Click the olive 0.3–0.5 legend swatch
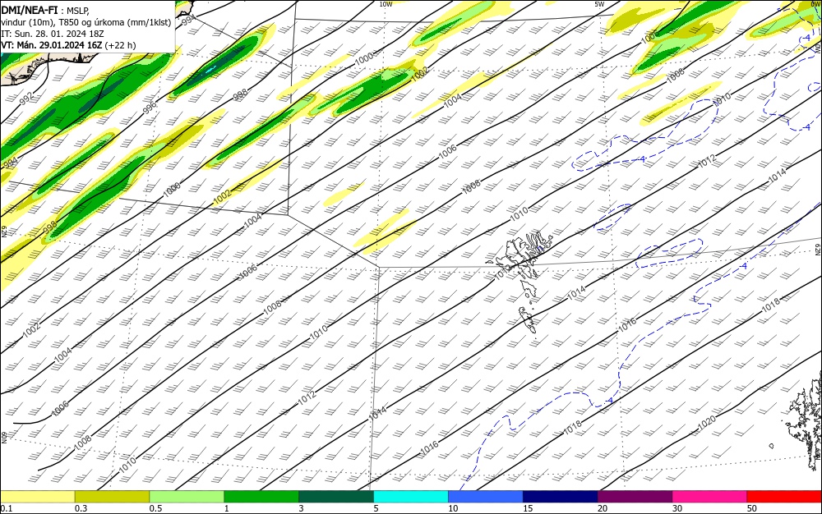Screen dimensions: 822x514 coord(112,497)
